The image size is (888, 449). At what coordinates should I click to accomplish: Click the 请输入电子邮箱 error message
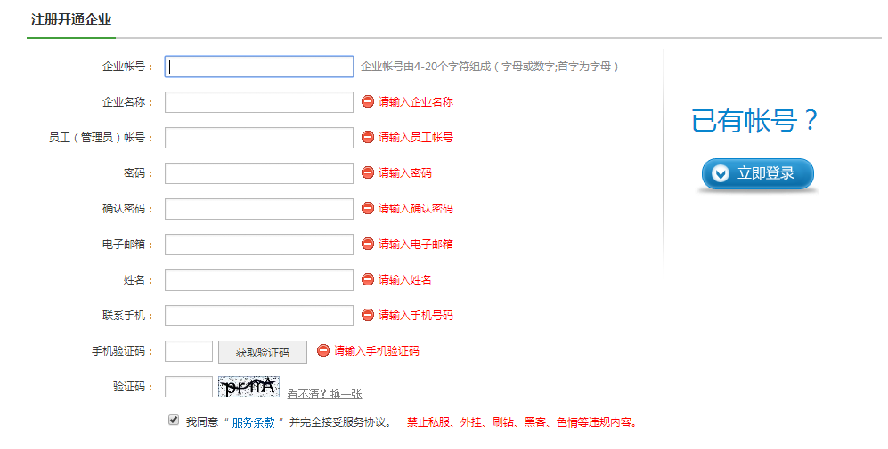click(x=416, y=245)
